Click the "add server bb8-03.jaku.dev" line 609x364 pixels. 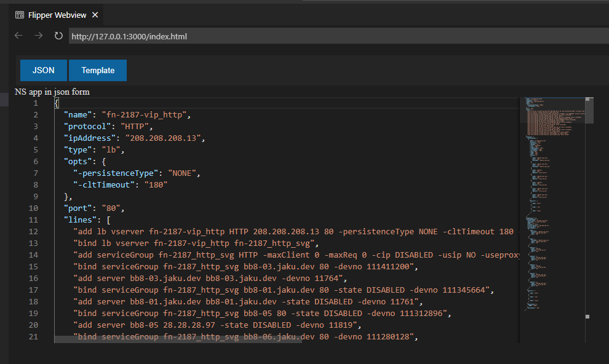pyautogui.click(x=210, y=279)
